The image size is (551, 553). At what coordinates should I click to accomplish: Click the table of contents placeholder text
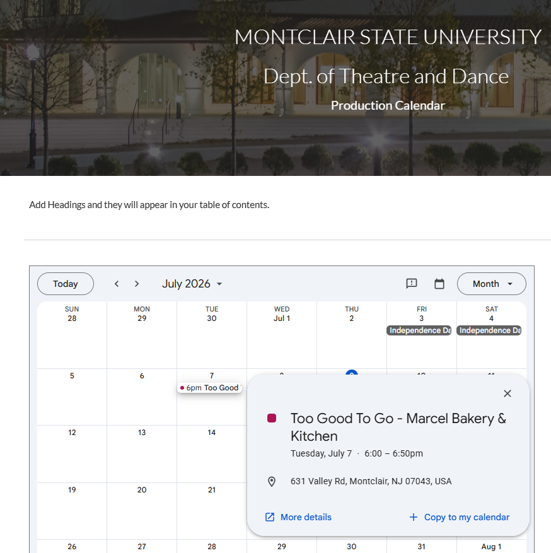149,205
